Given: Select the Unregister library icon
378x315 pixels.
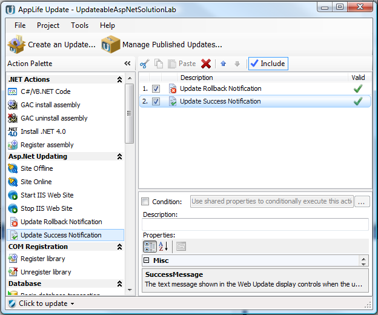Looking at the screenshot, I should click(13, 272).
